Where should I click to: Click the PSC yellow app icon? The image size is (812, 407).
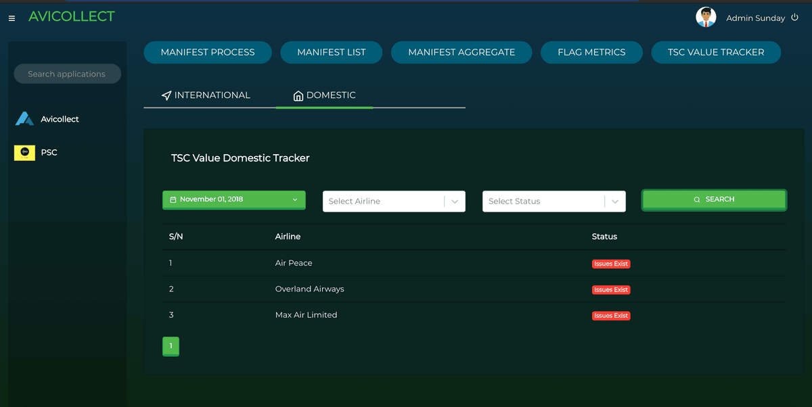click(24, 153)
